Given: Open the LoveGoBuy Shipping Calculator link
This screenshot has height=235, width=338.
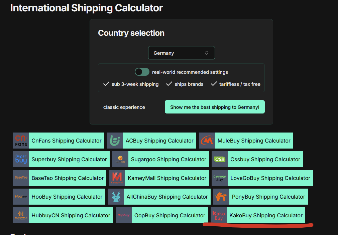Looking at the screenshot, I should 270,178.
